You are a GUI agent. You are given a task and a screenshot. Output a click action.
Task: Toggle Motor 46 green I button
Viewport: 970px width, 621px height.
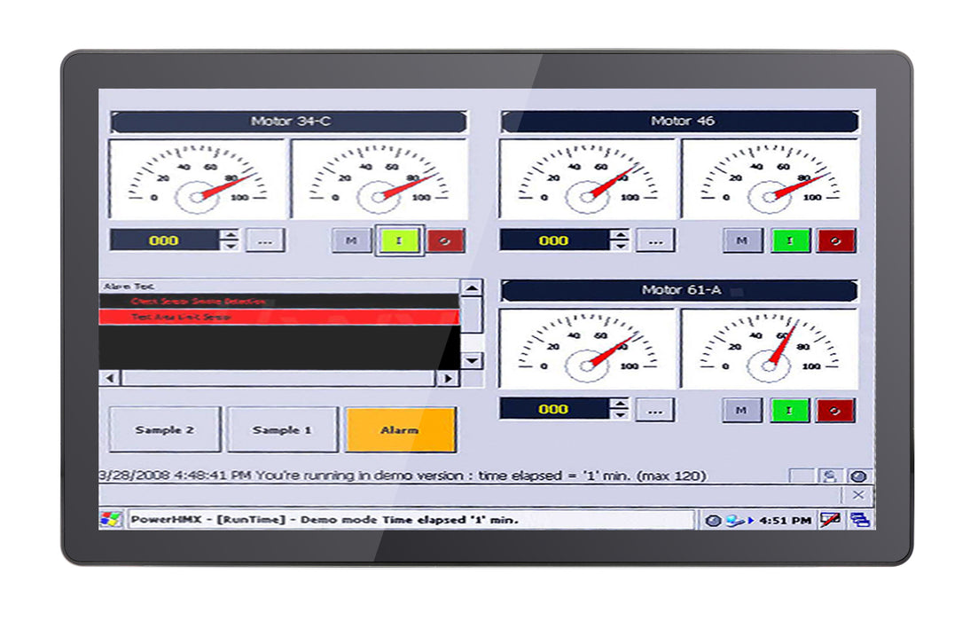[x=790, y=240]
